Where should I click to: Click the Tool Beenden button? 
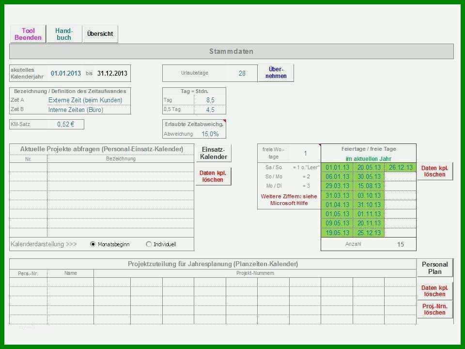(x=28, y=34)
